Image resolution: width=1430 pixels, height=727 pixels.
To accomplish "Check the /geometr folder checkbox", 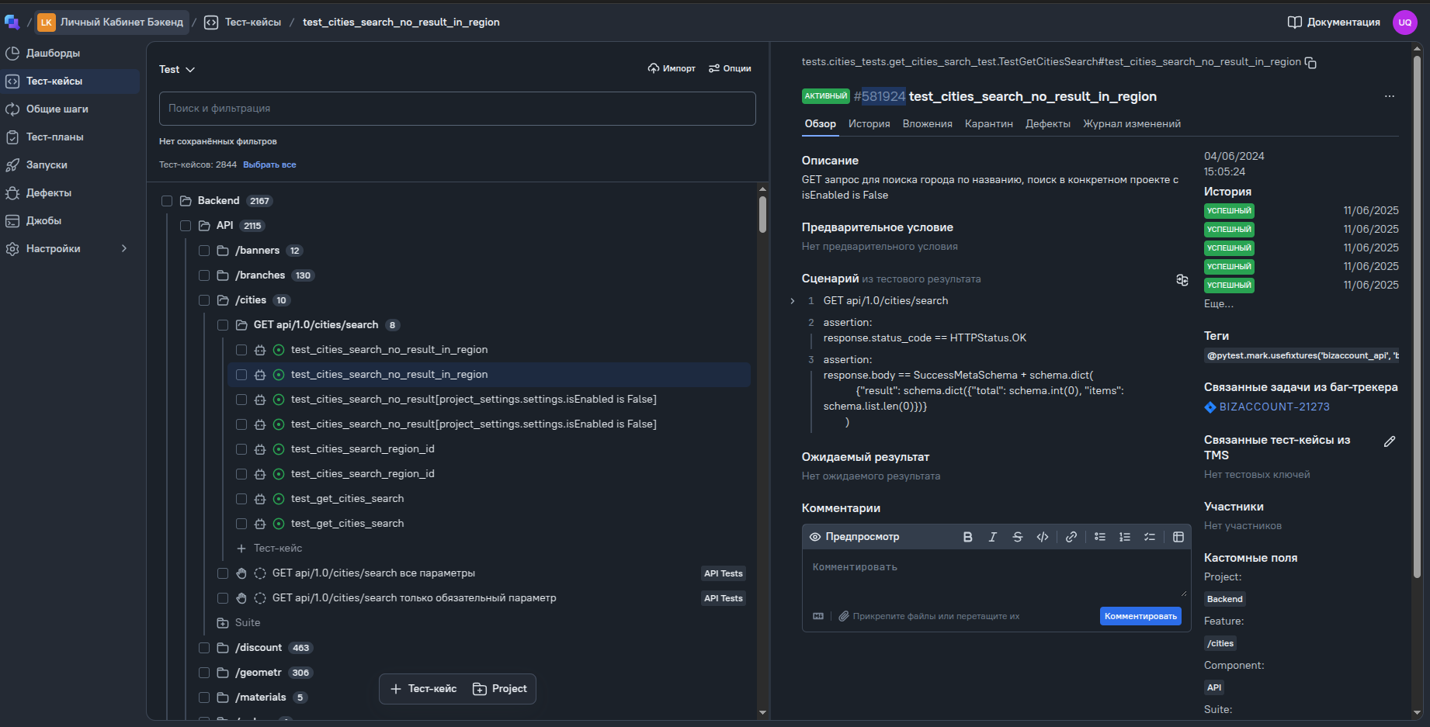I will (204, 673).
